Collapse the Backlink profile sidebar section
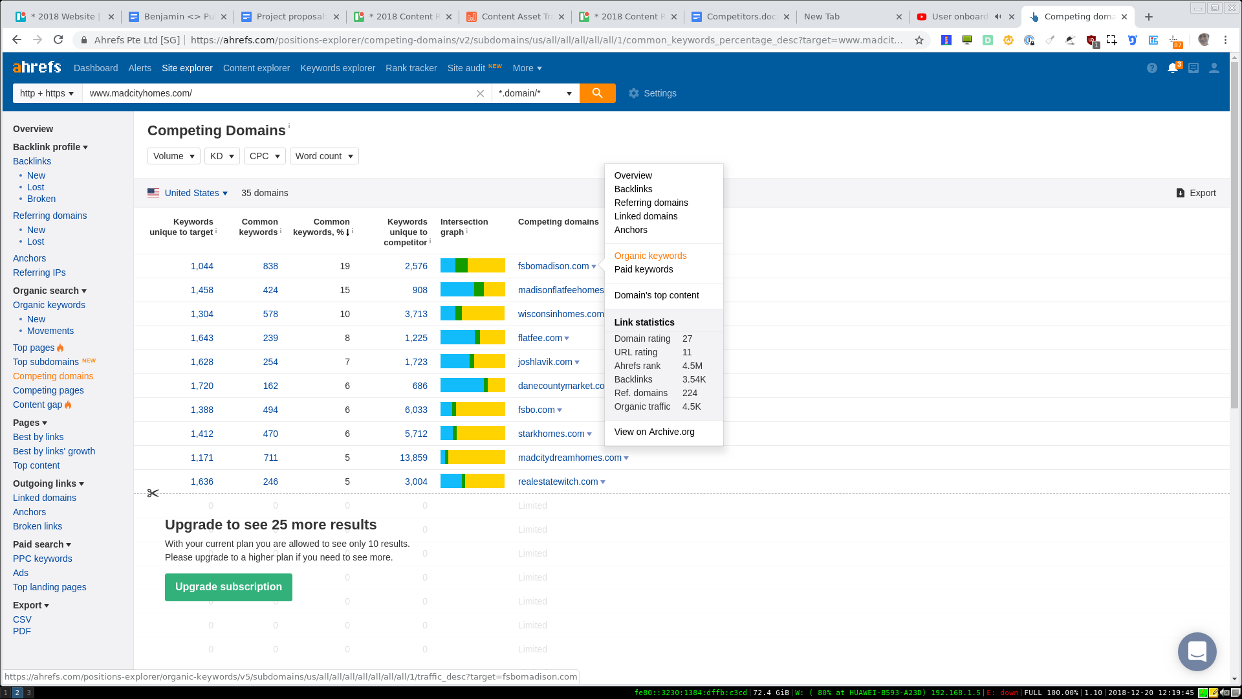Image resolution: width=1242 pixels, height=699 pixels. click(x=50, y=147)
